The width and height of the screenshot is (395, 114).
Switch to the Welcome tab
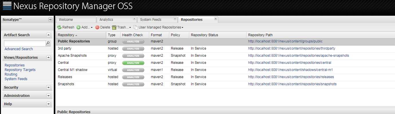coord(76,20)
